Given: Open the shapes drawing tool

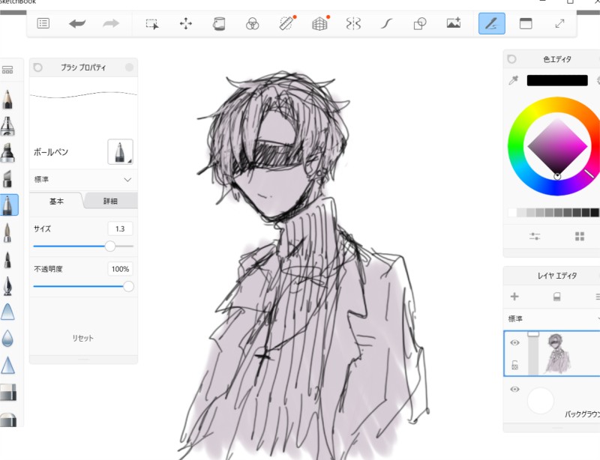Looking at the screenshot, I should coord(420,24).
